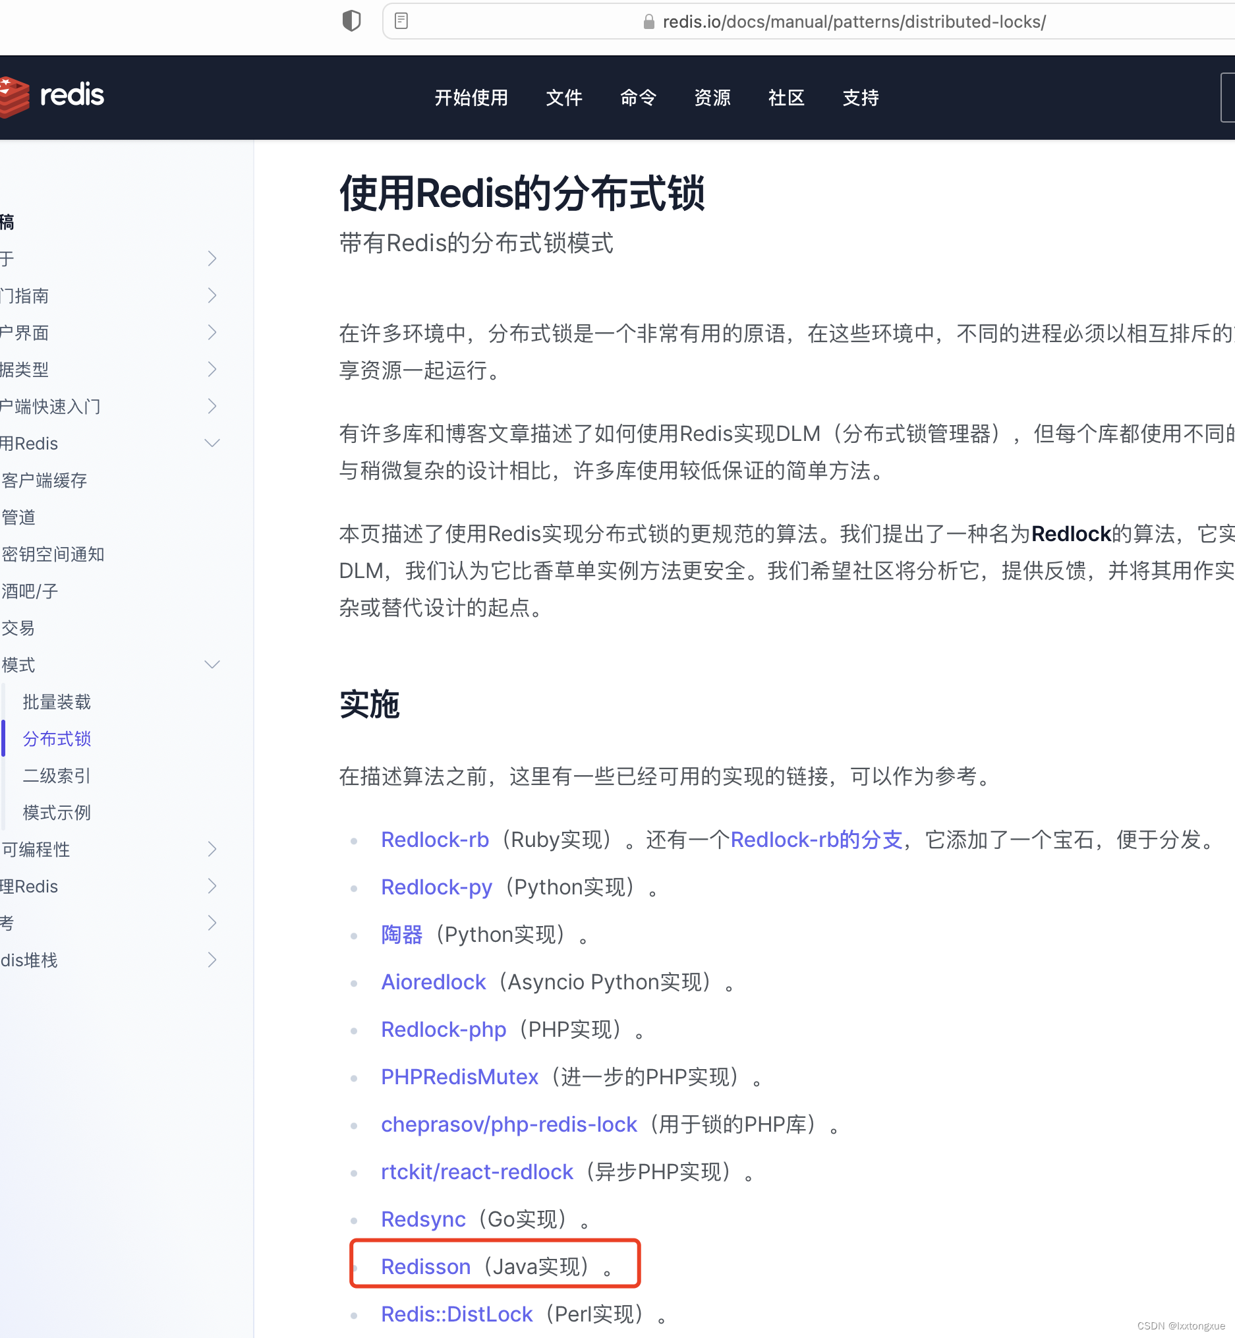1235x1338 pixels.
Task: Click the 实施 section heading
Action: (370, 705)
